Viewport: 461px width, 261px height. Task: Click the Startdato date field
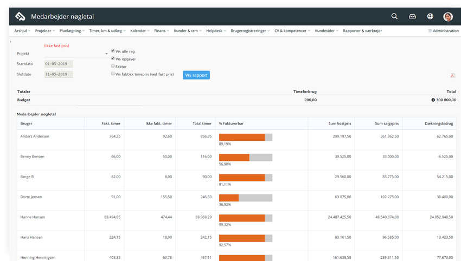click(59, 64)
